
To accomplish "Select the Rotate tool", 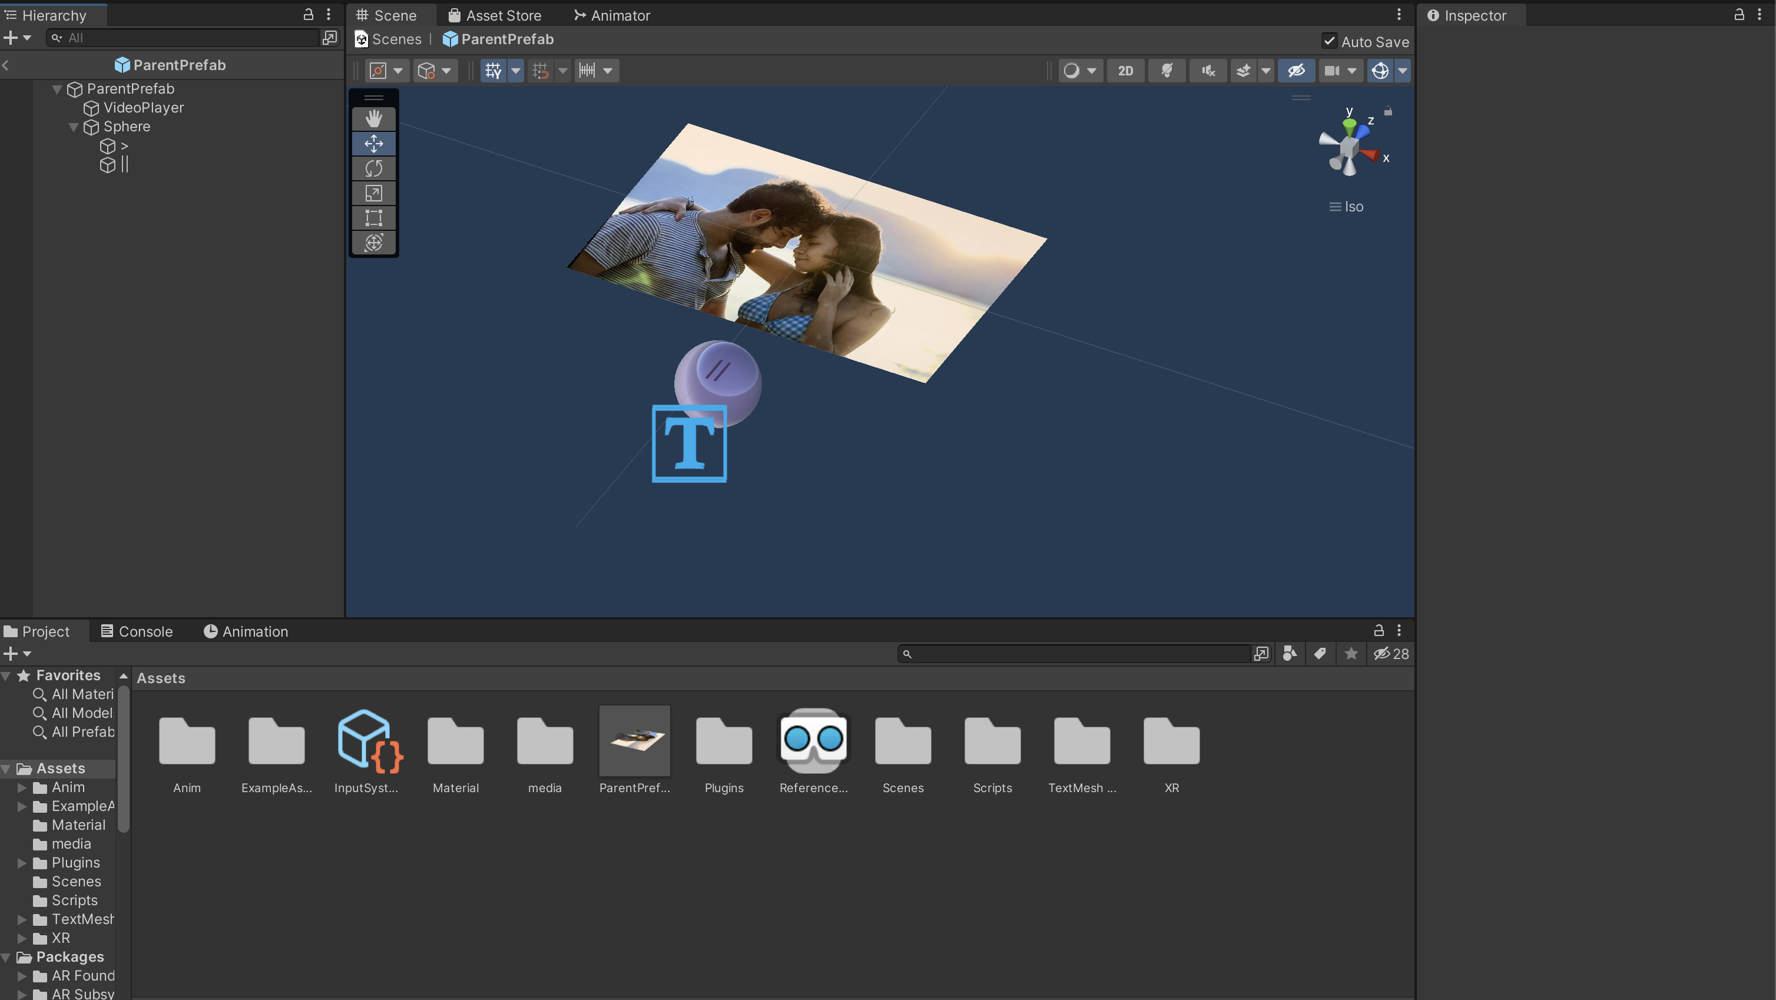I will [374, 168].
